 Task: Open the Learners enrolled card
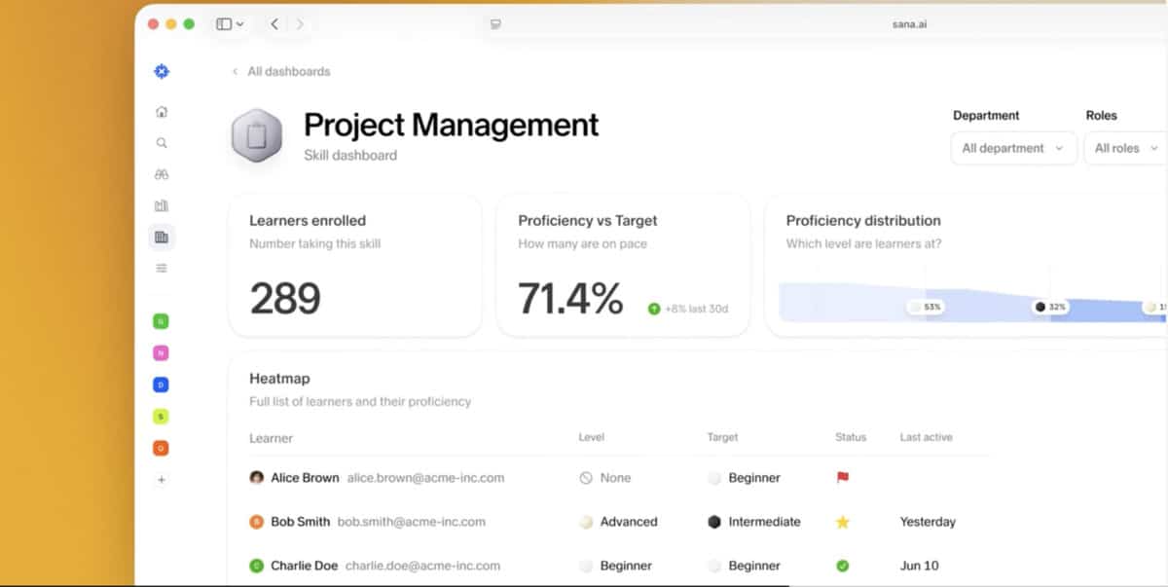[x=354, y=265]
